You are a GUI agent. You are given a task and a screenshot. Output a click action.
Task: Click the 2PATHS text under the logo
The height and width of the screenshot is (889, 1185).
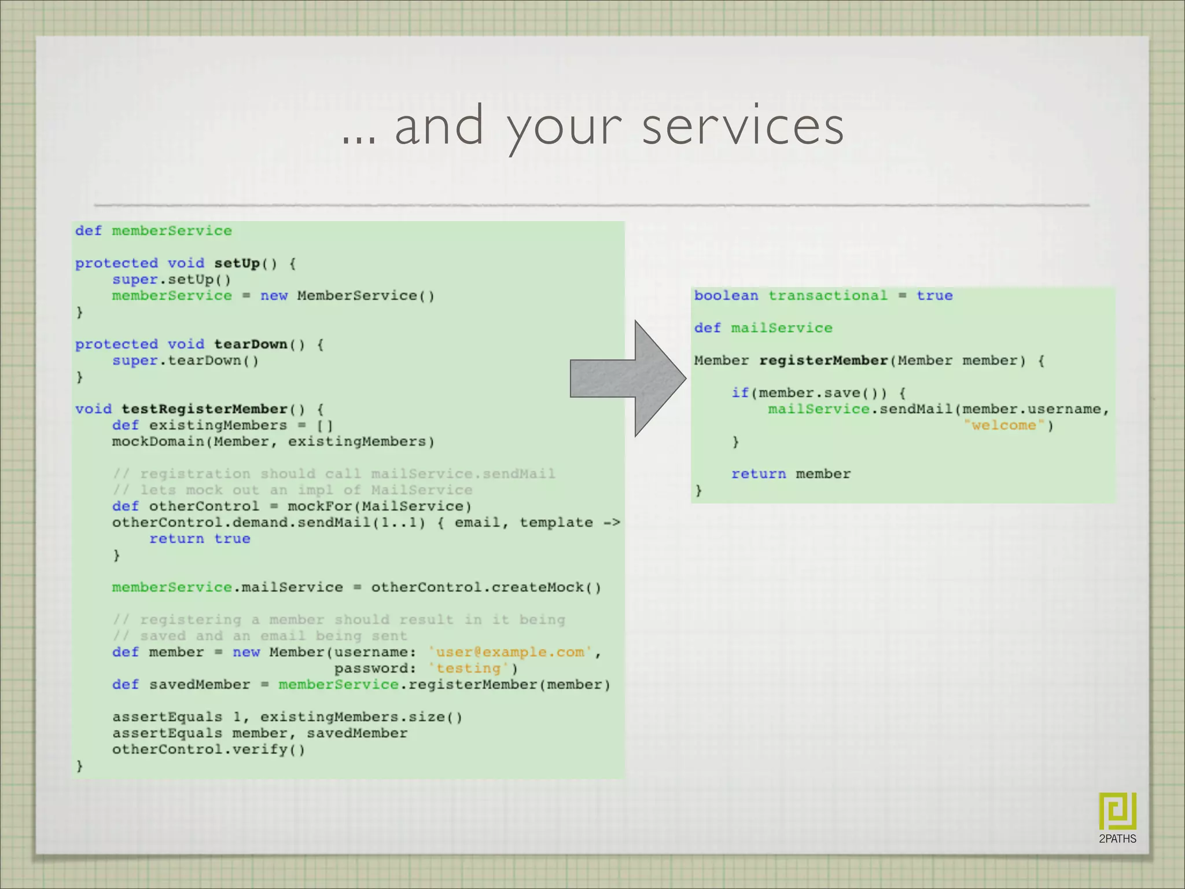[x=1117, y=839]
